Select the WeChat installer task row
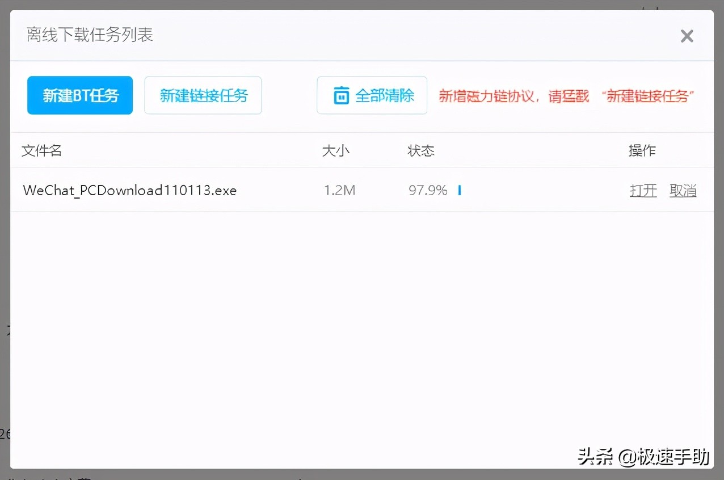This screenshot has height=480, width=724. pyautogui.click(x=284, y=191)
